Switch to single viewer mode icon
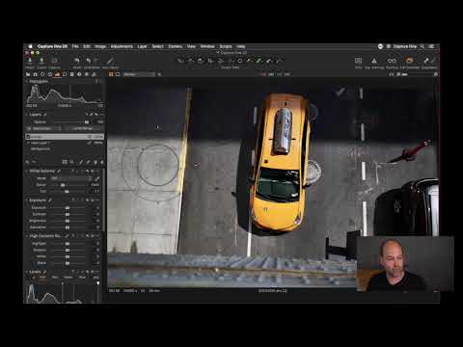Viewport: 463px width, 347px height. tap(118, 74)
